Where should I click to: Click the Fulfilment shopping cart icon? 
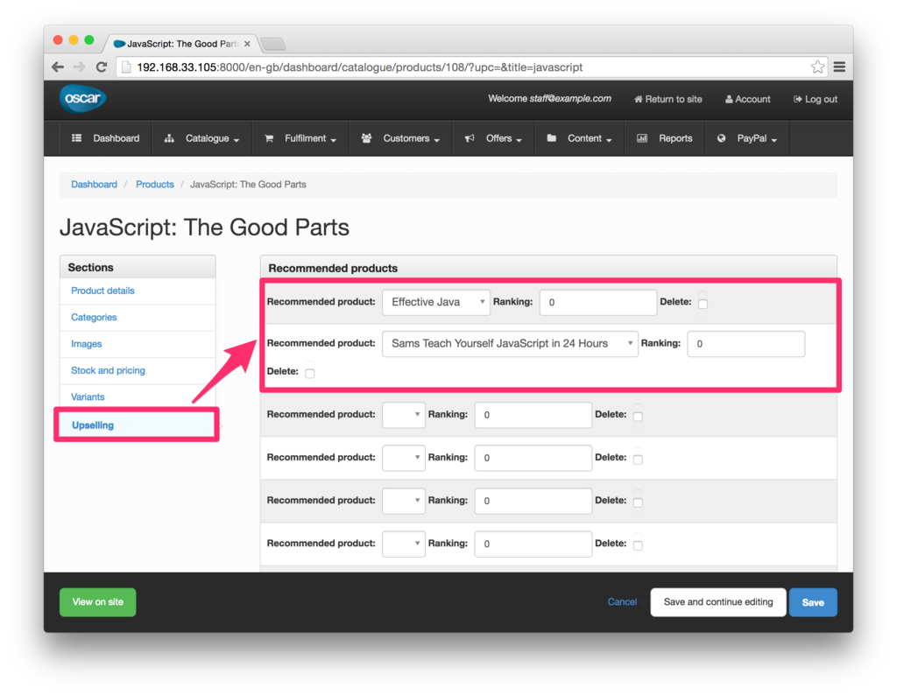[x=268, y=138]
